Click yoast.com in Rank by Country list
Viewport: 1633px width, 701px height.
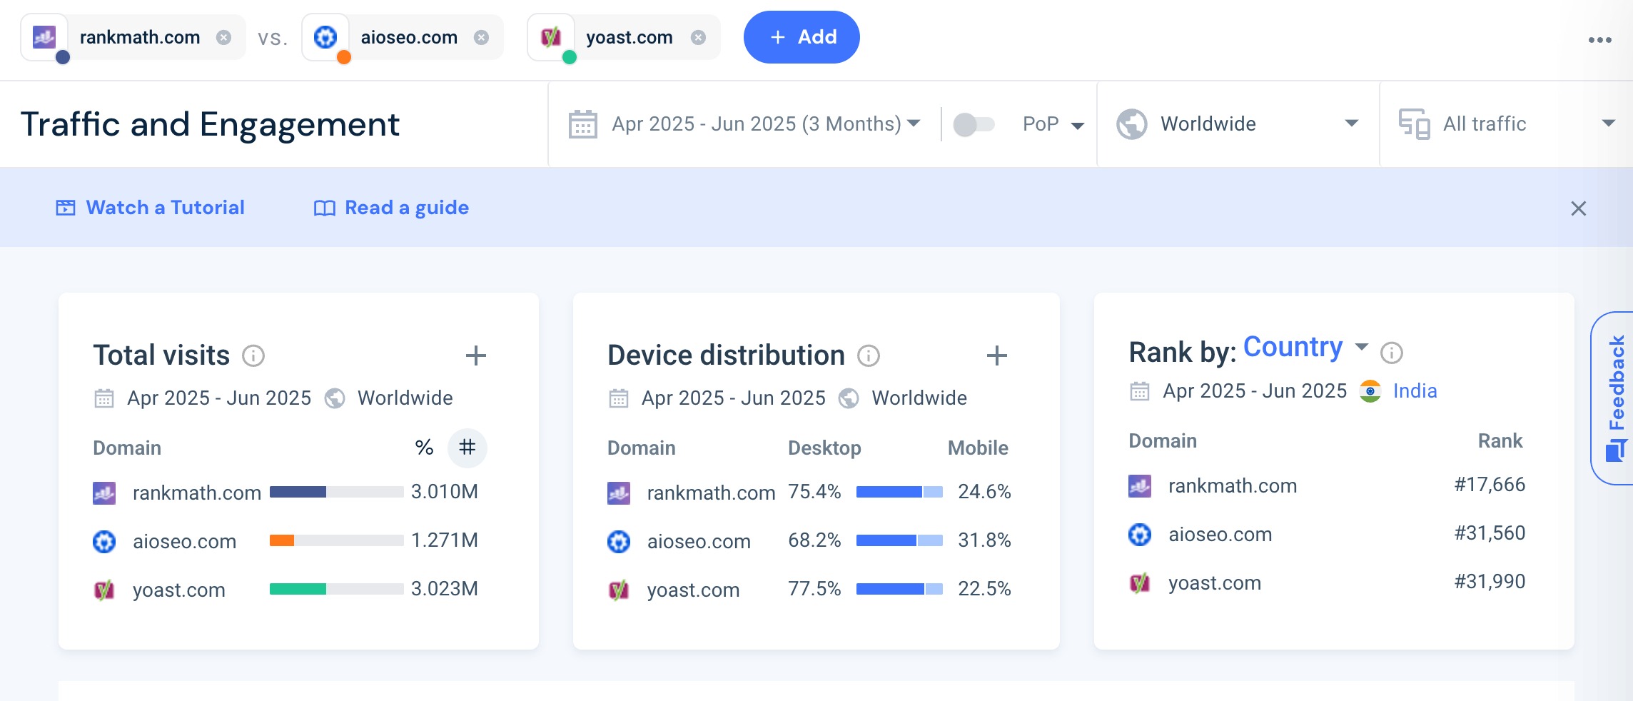click(1215, 583)
